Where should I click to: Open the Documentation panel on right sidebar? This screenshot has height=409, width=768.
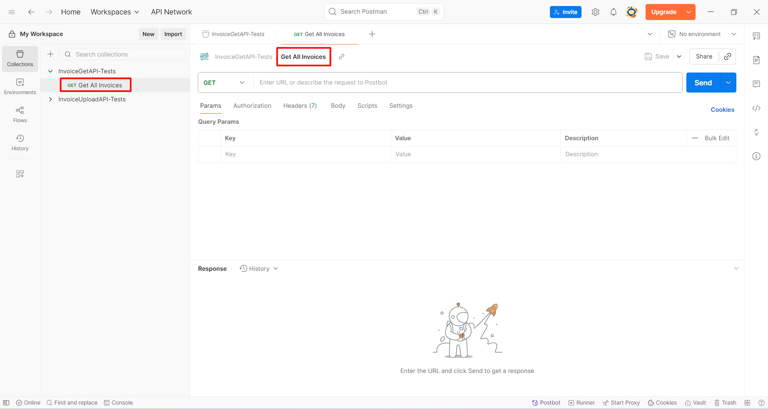tap(756, 60)
